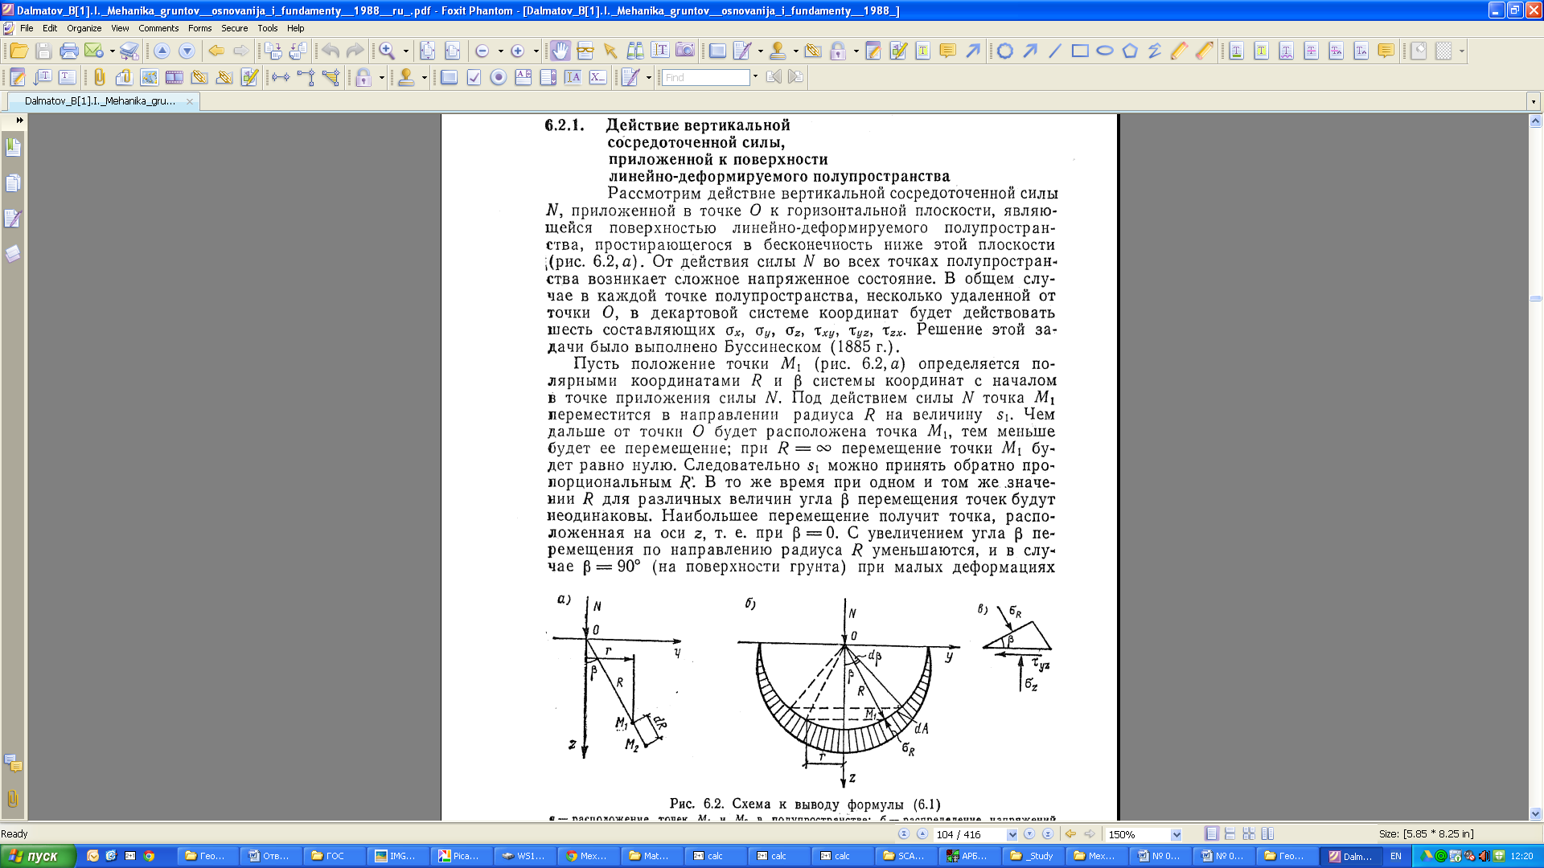Select the Pencil drawing tool
Screen dimensions: 1544x868
pos(1179,51)
